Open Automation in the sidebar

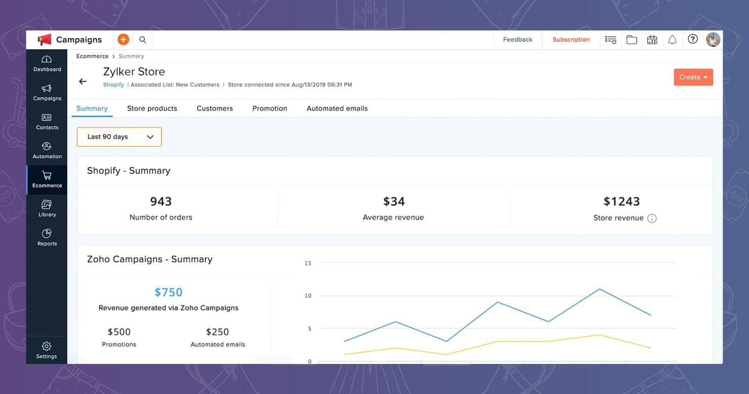pos(47,151)
